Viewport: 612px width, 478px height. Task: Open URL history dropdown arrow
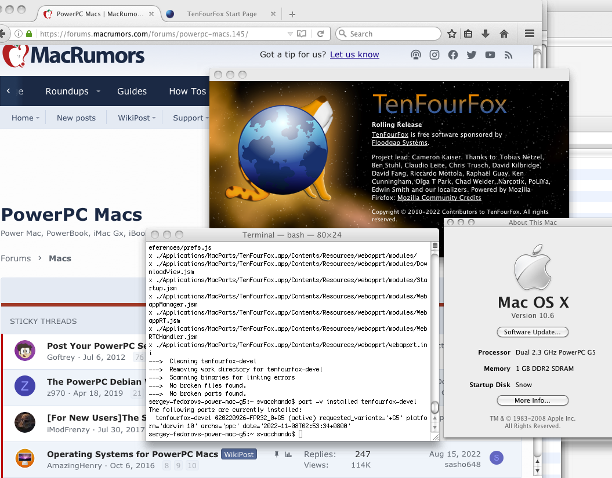(290, 34)
